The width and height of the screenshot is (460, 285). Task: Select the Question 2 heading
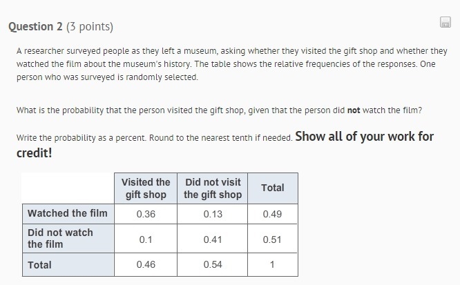click(x=35, y=27)
